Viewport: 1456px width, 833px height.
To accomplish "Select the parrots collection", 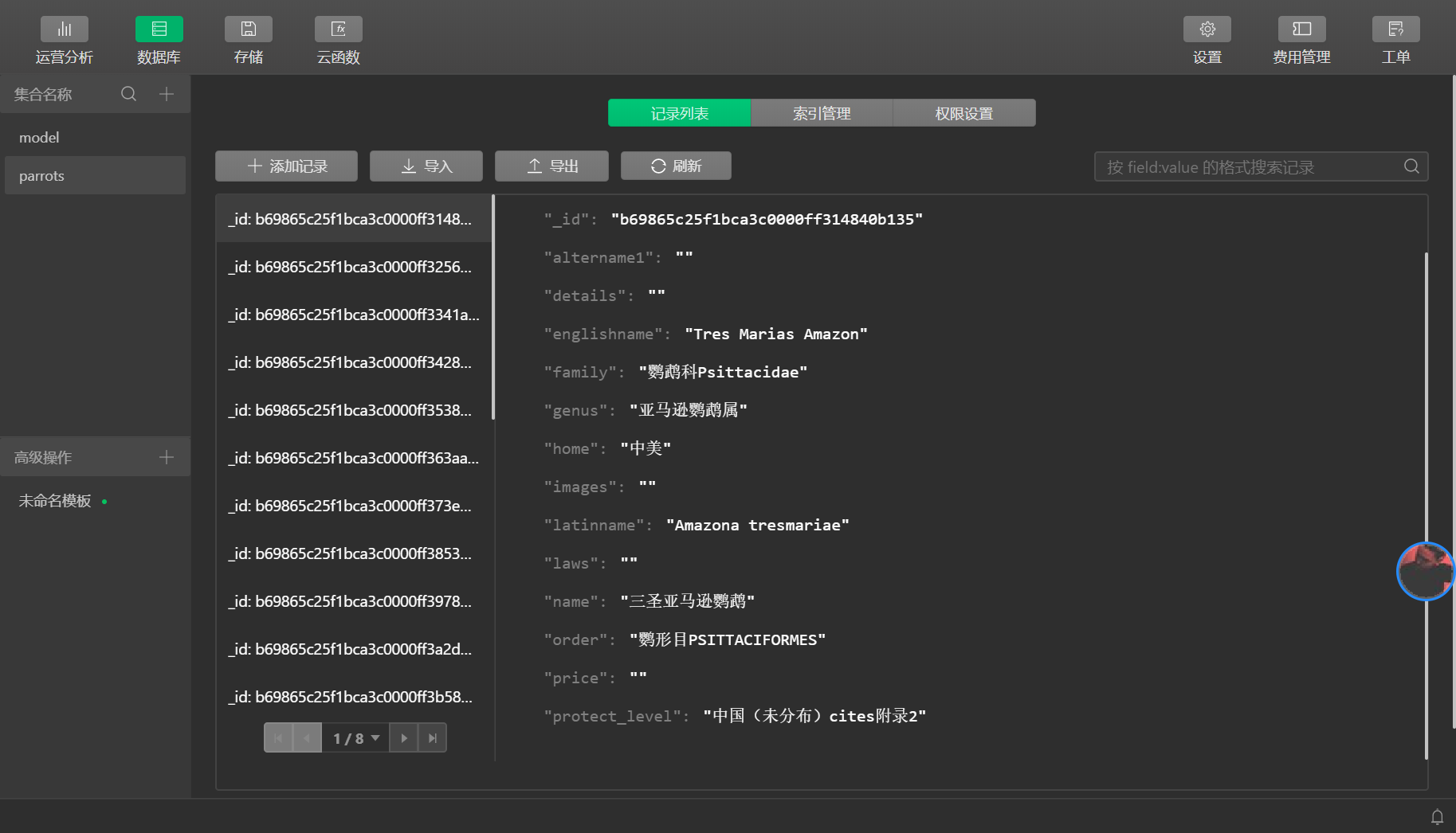I will [x=95, y=175].
